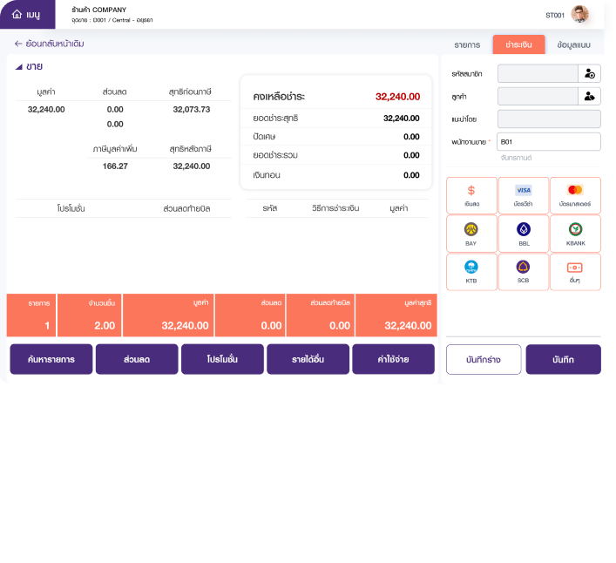Click the purple บันทึก save button
This screenshot has height=563, width=616.
point(563,359)
